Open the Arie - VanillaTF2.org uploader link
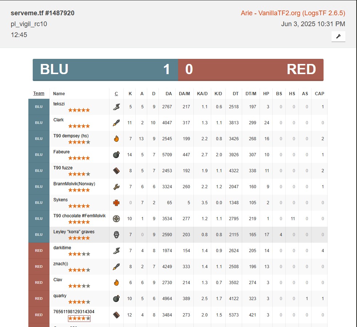 [x=293, y=13]
